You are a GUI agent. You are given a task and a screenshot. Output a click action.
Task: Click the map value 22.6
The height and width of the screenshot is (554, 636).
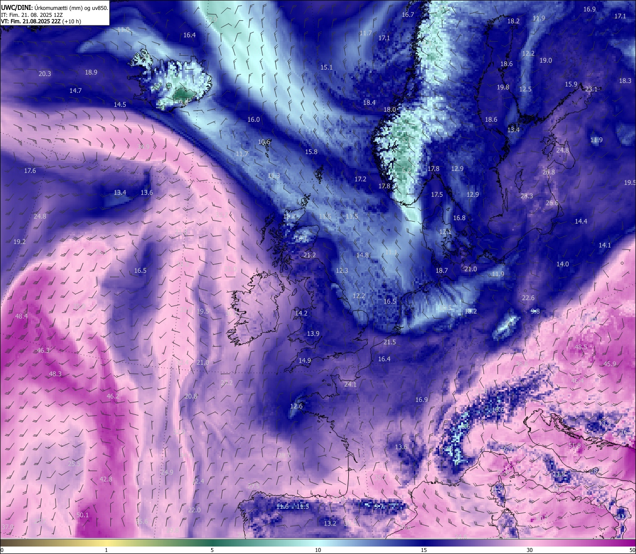[528, 298]
